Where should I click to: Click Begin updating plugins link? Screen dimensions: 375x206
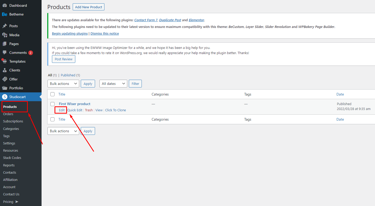click(x=70, y=33)
